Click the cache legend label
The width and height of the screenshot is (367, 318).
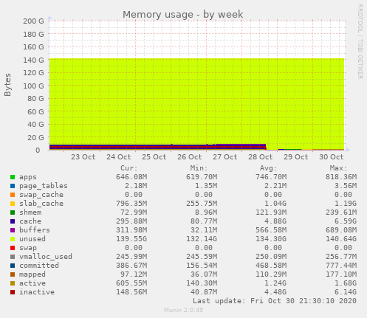pos(30,221)
